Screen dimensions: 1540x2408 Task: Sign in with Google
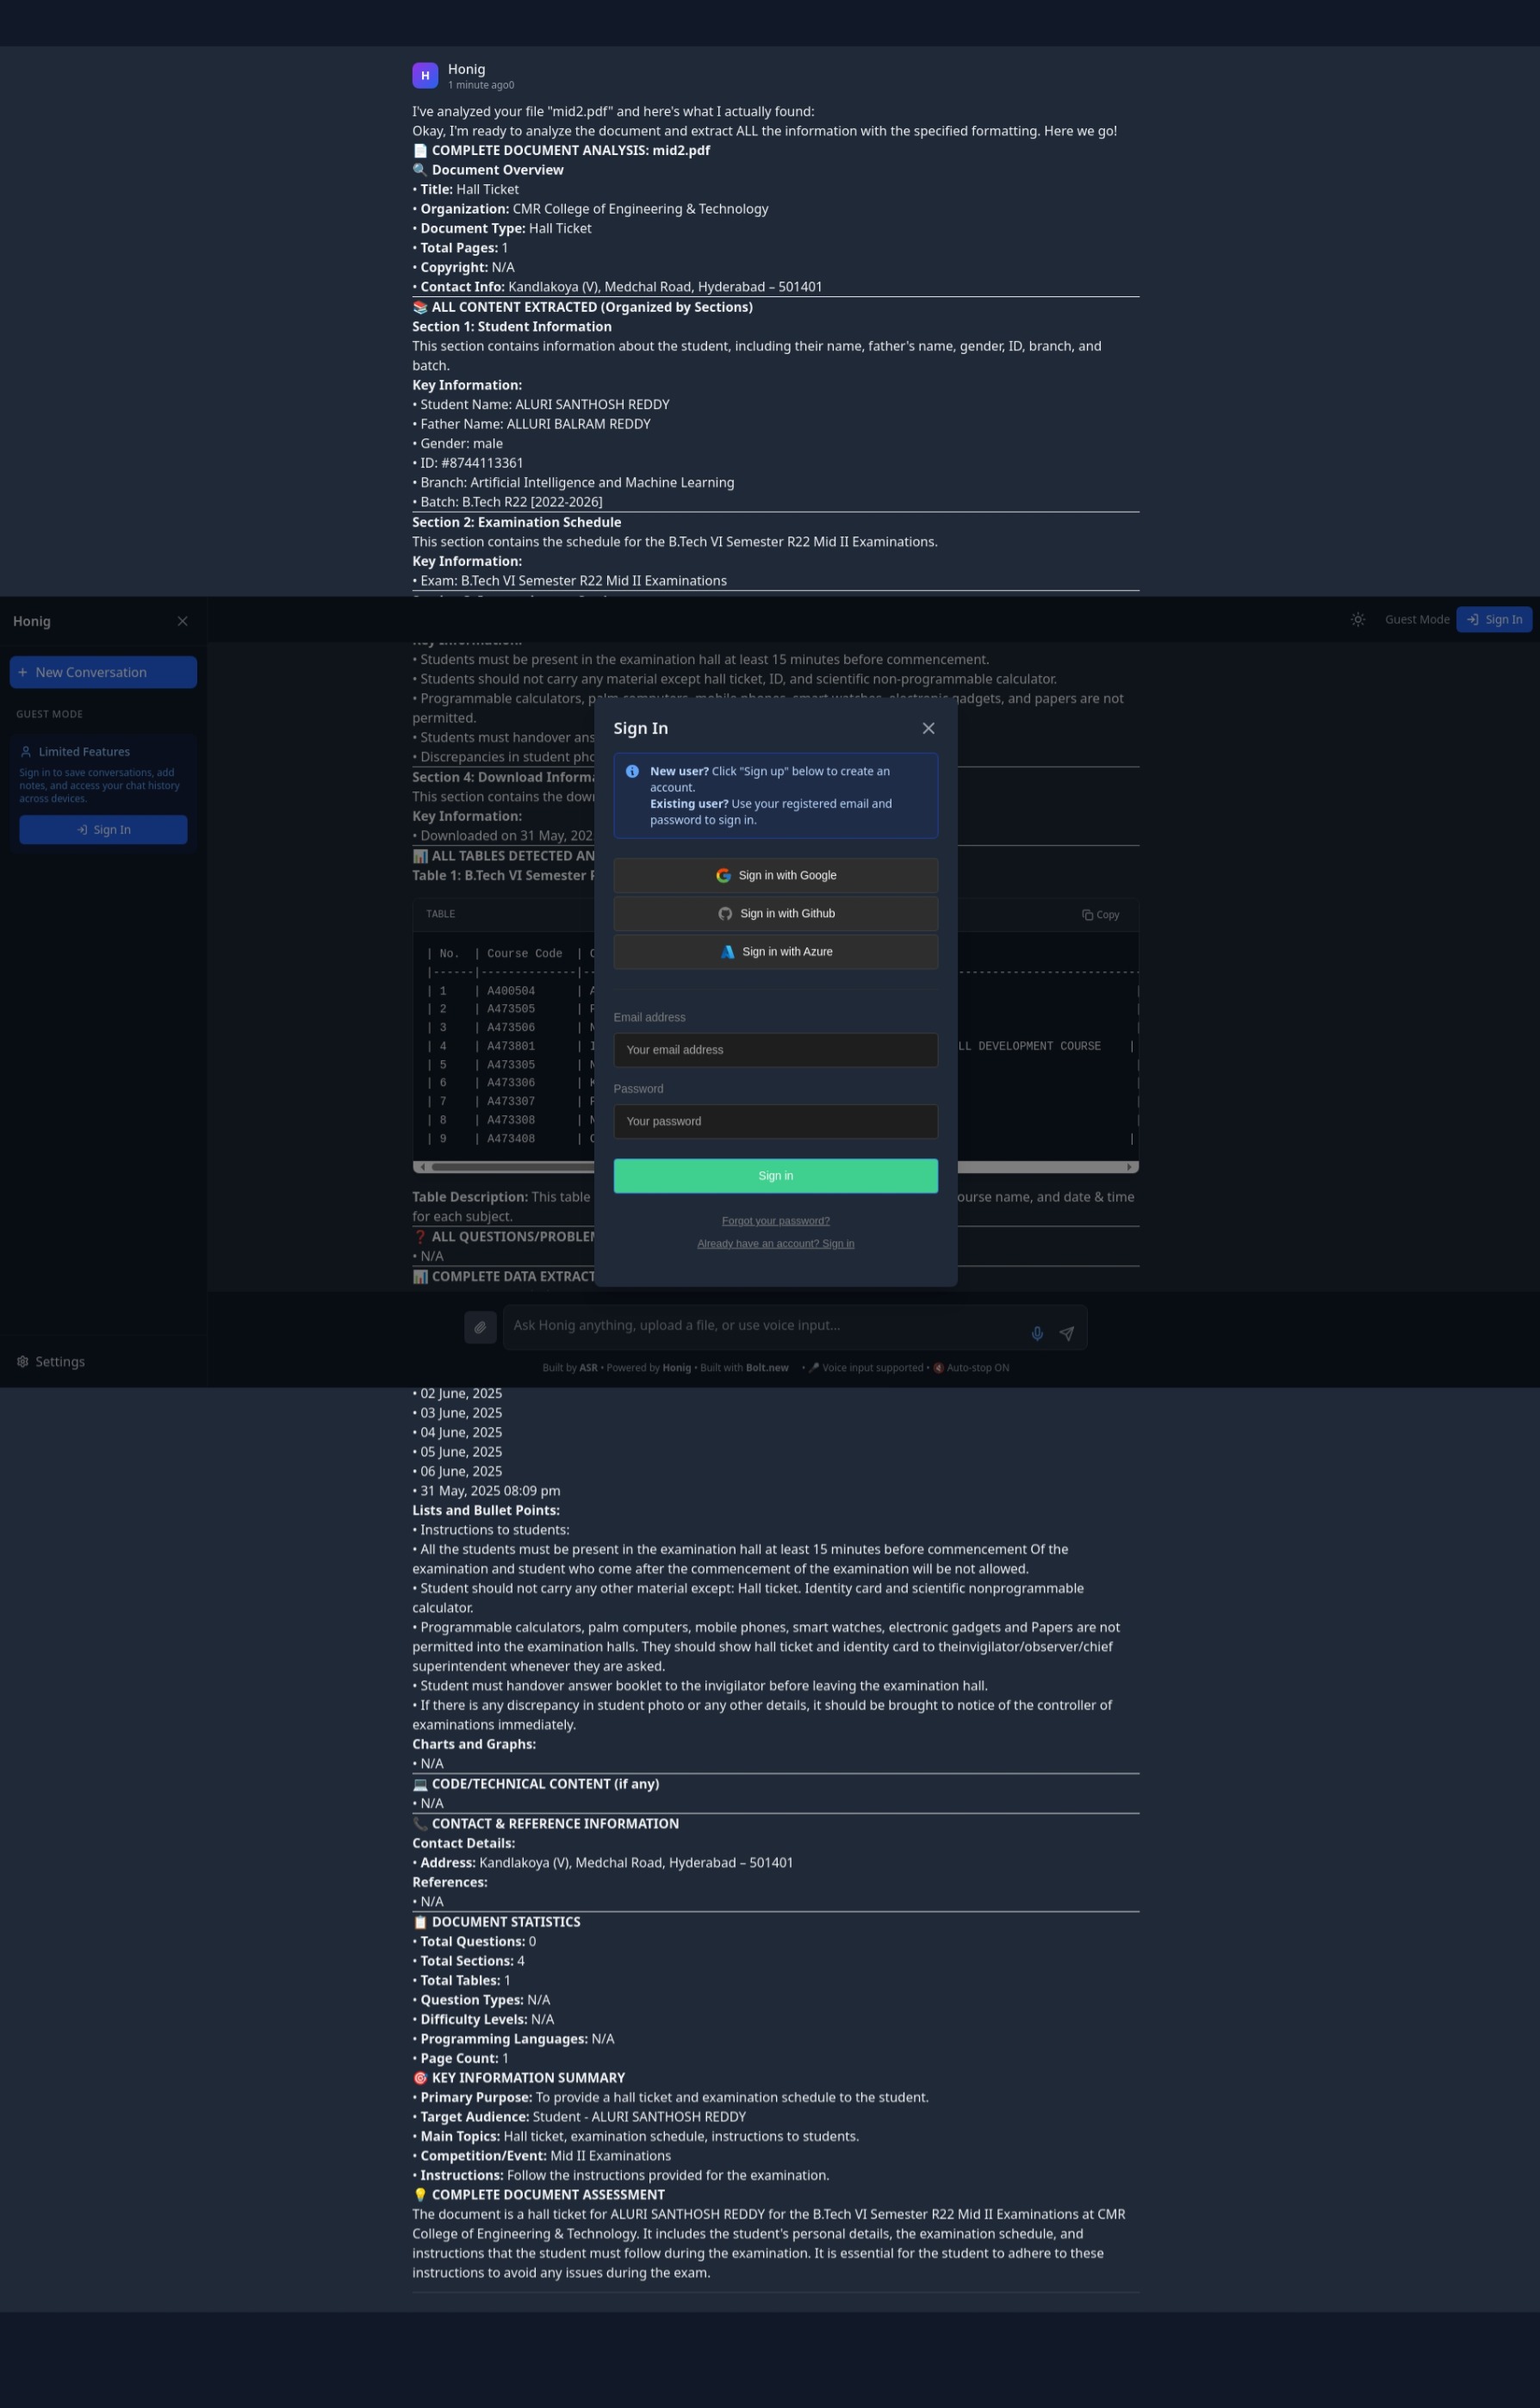click(775, 875)
